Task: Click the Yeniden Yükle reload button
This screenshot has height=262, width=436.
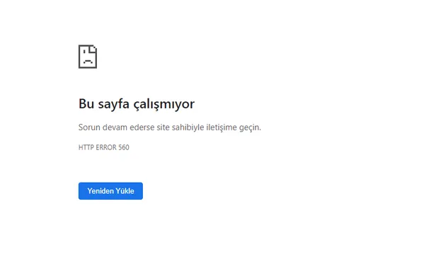Action: pos(110,190)
